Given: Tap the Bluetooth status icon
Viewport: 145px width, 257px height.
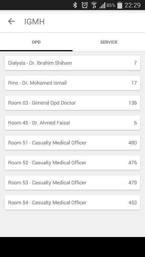Looking at the screenshot, I should (75, 5).
